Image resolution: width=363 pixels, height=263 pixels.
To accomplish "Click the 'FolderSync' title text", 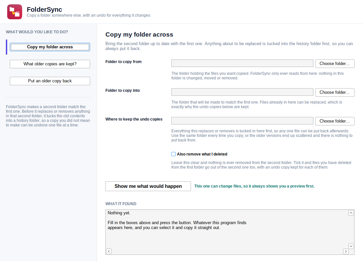I will point(44,9).
